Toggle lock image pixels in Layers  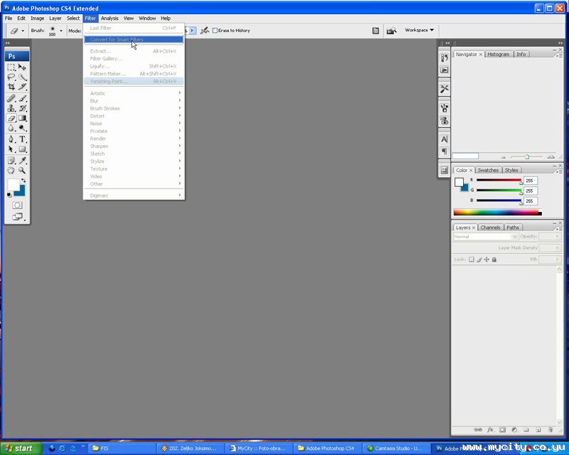pos(479,259)
